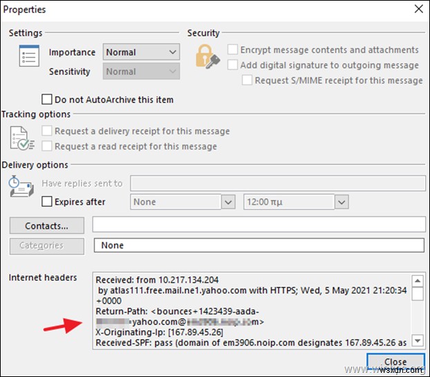Toggle Encrypt message contents and attachments
Screen dimensions: 430x377
[x=232, y=50]
